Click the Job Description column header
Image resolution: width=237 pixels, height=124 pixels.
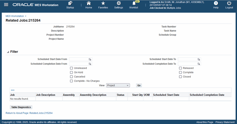tap(49, 95)
